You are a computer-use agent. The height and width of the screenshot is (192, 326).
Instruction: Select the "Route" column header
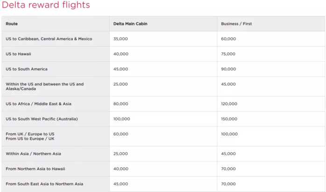click(12, 24)
